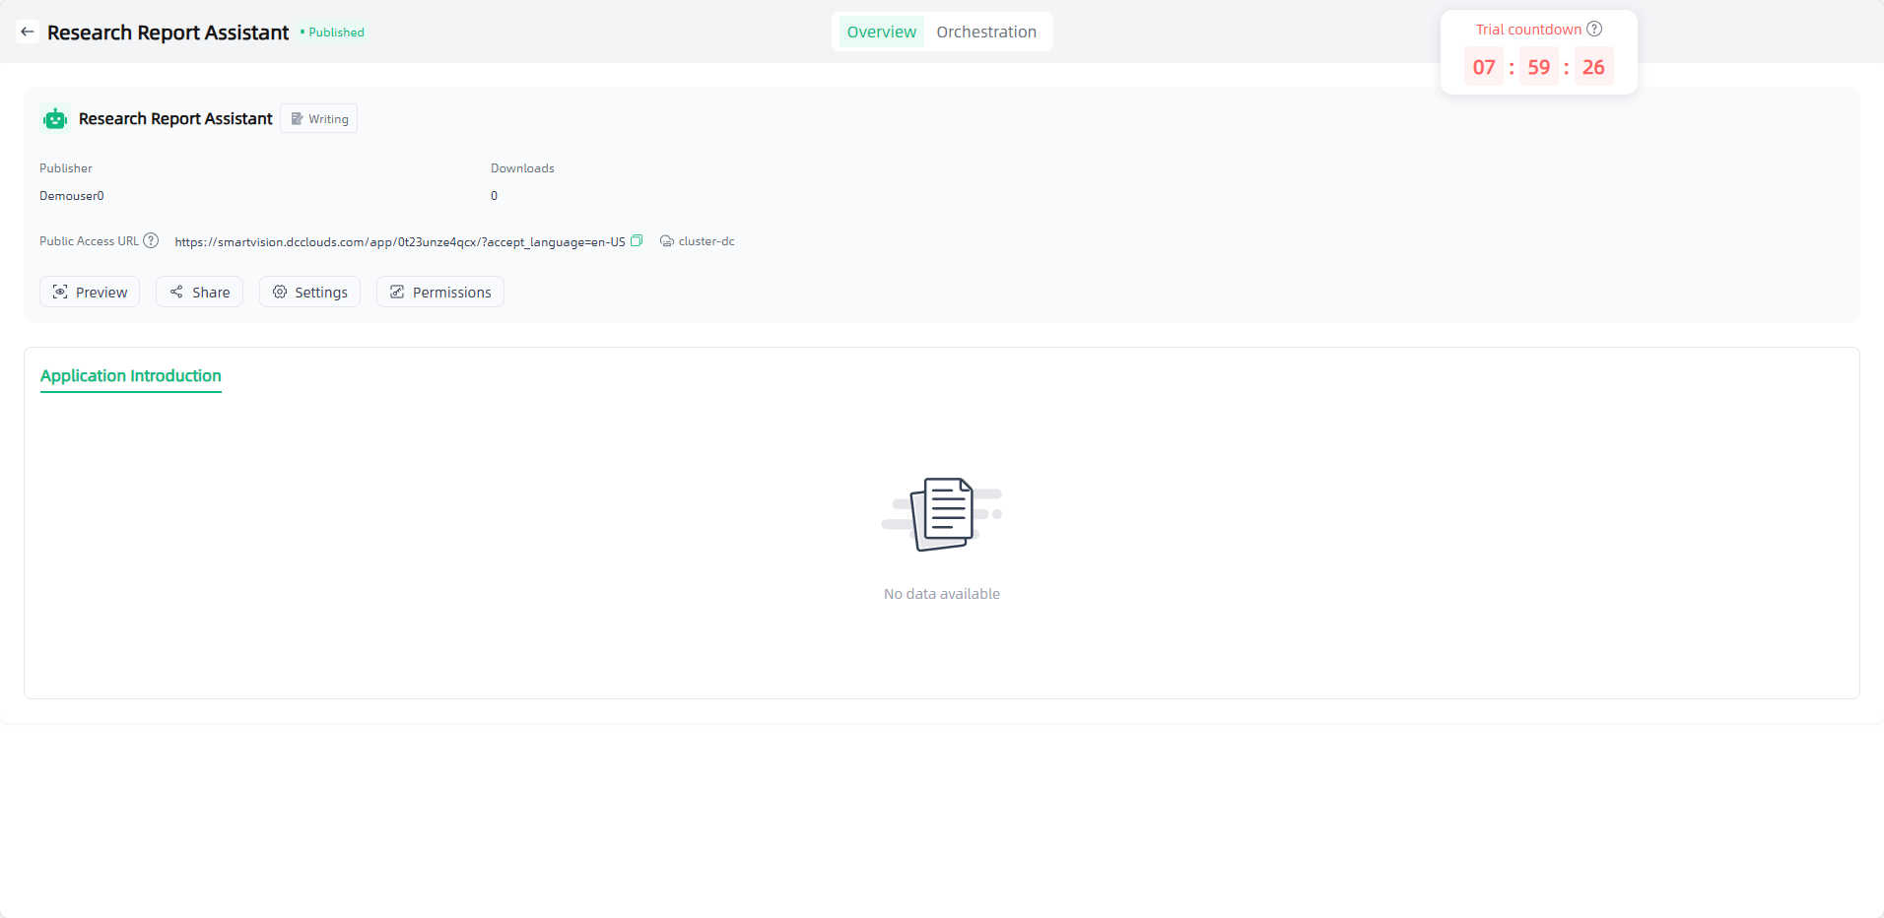Click the green robot app icon
The height and width of the screenshot is (918, 1884).
[x=55, y=119]
